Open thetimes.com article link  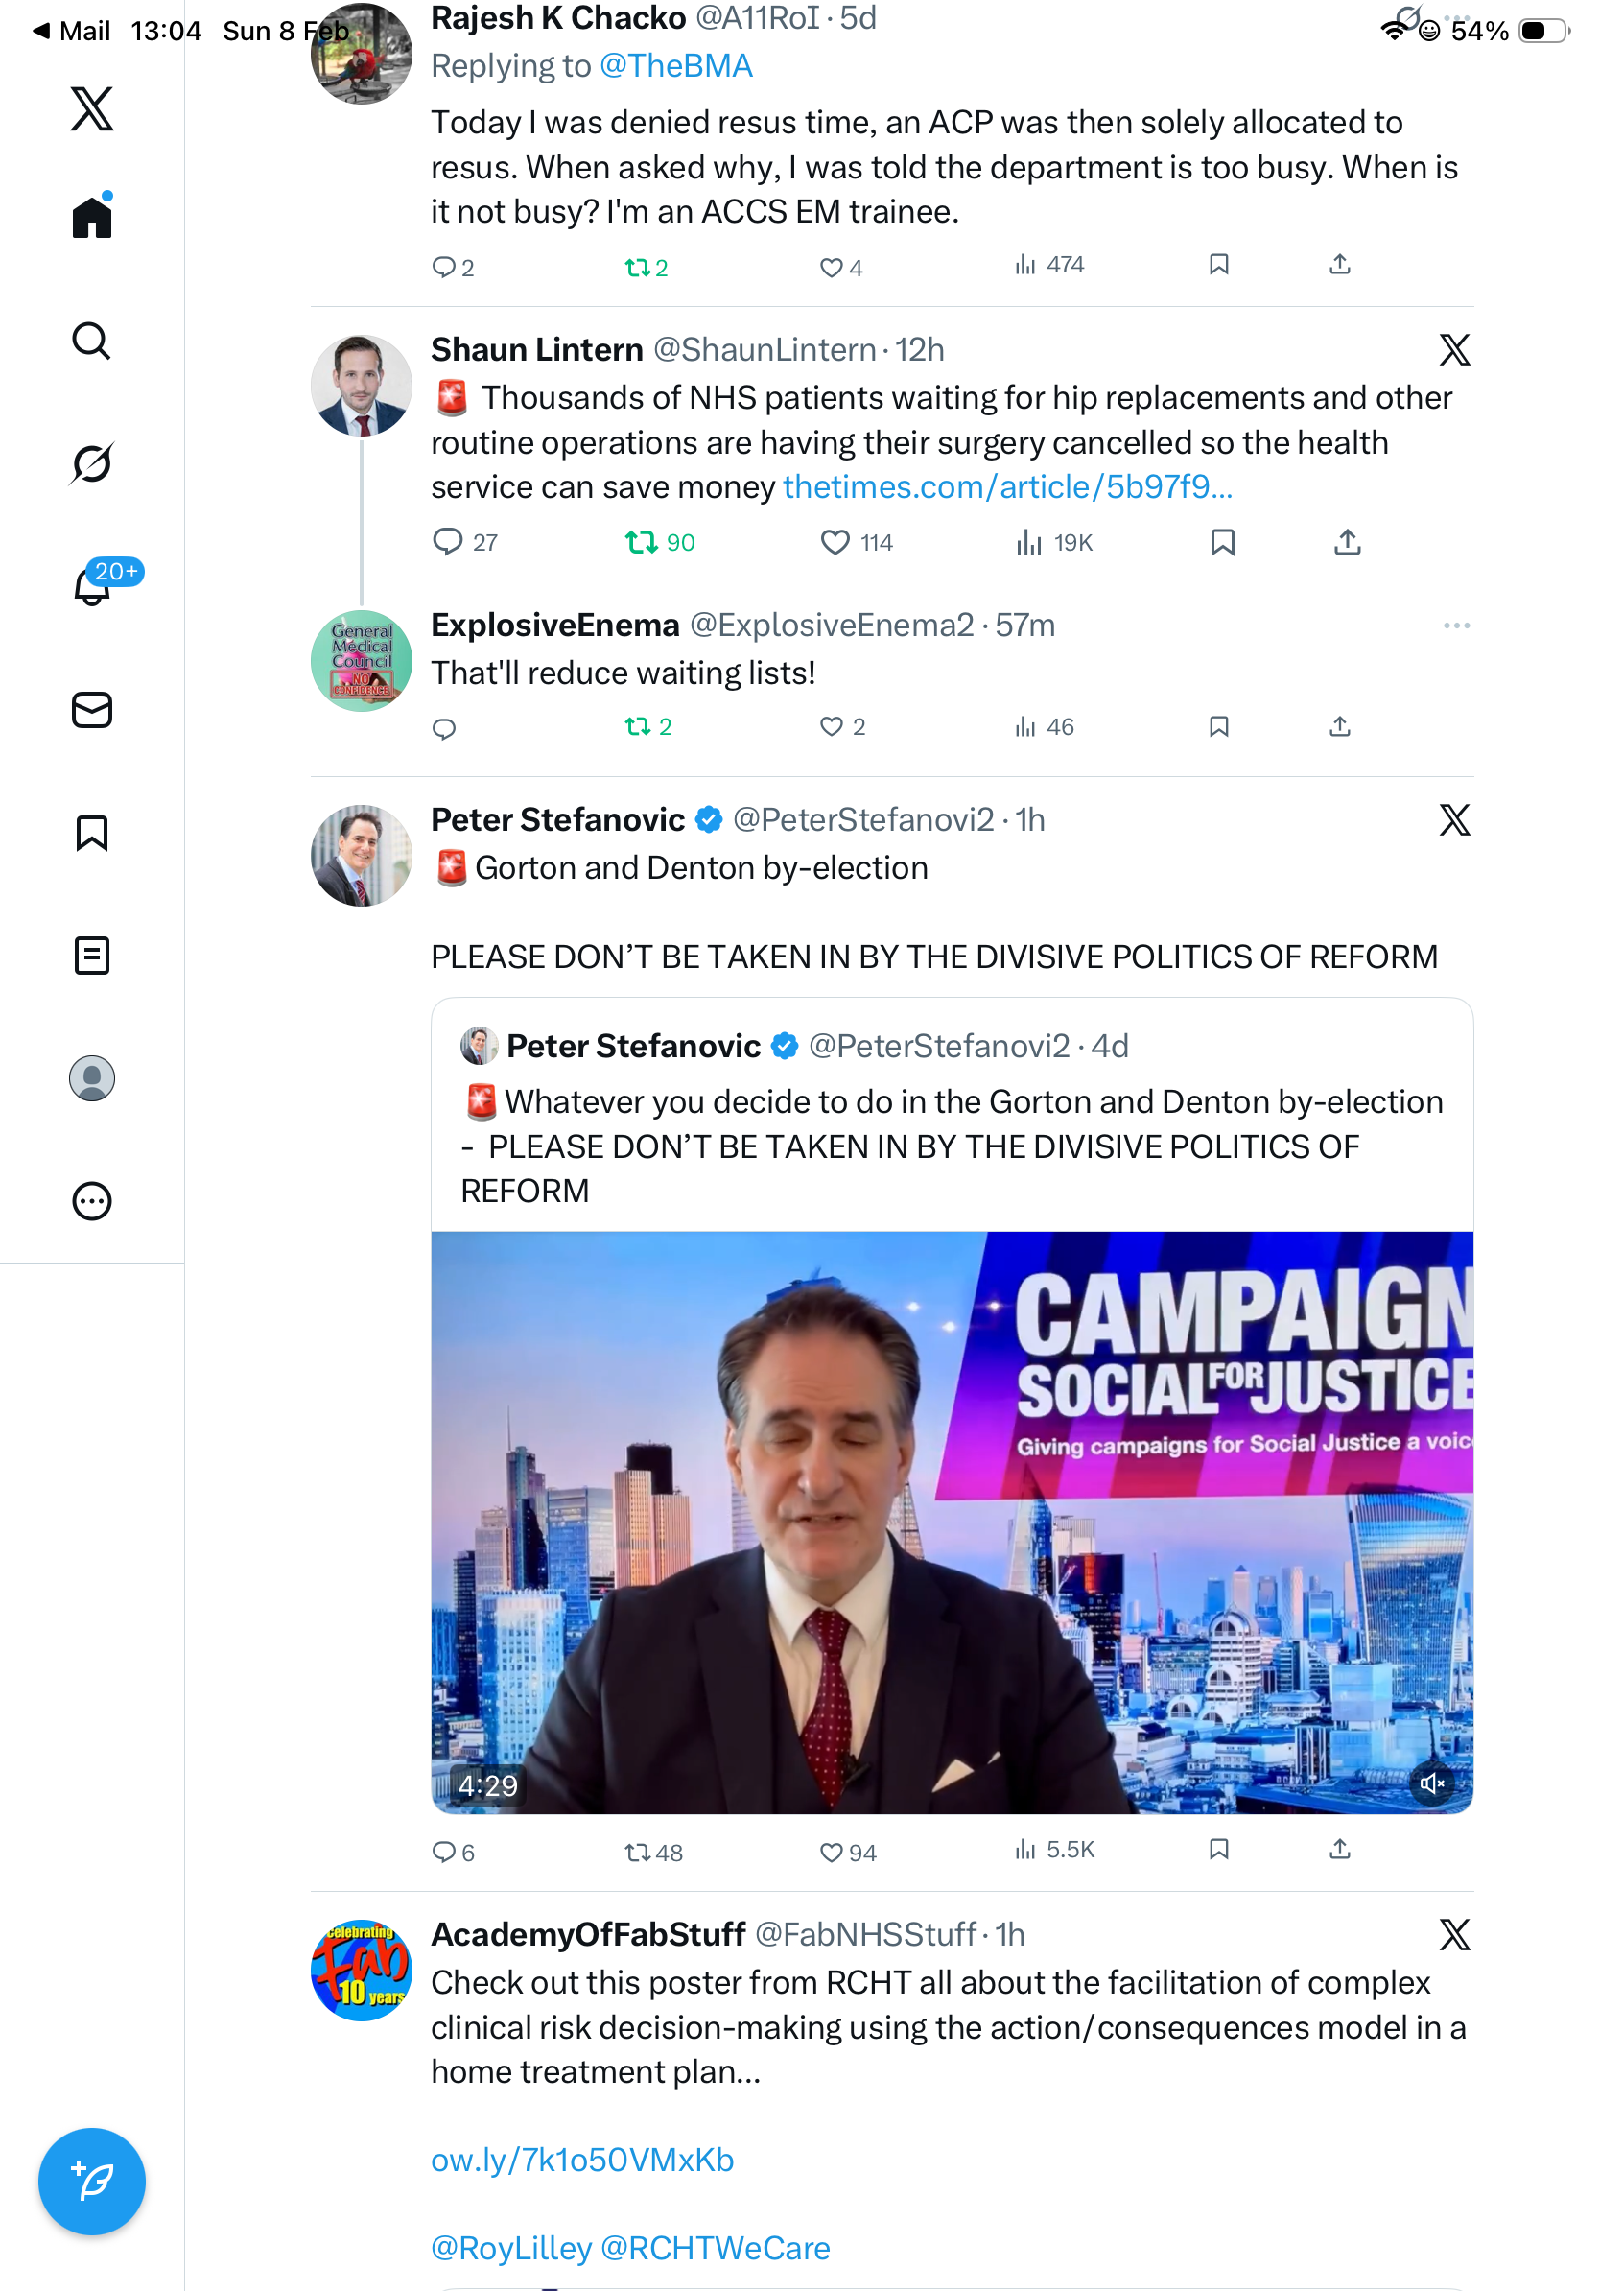coord(1007,487)
